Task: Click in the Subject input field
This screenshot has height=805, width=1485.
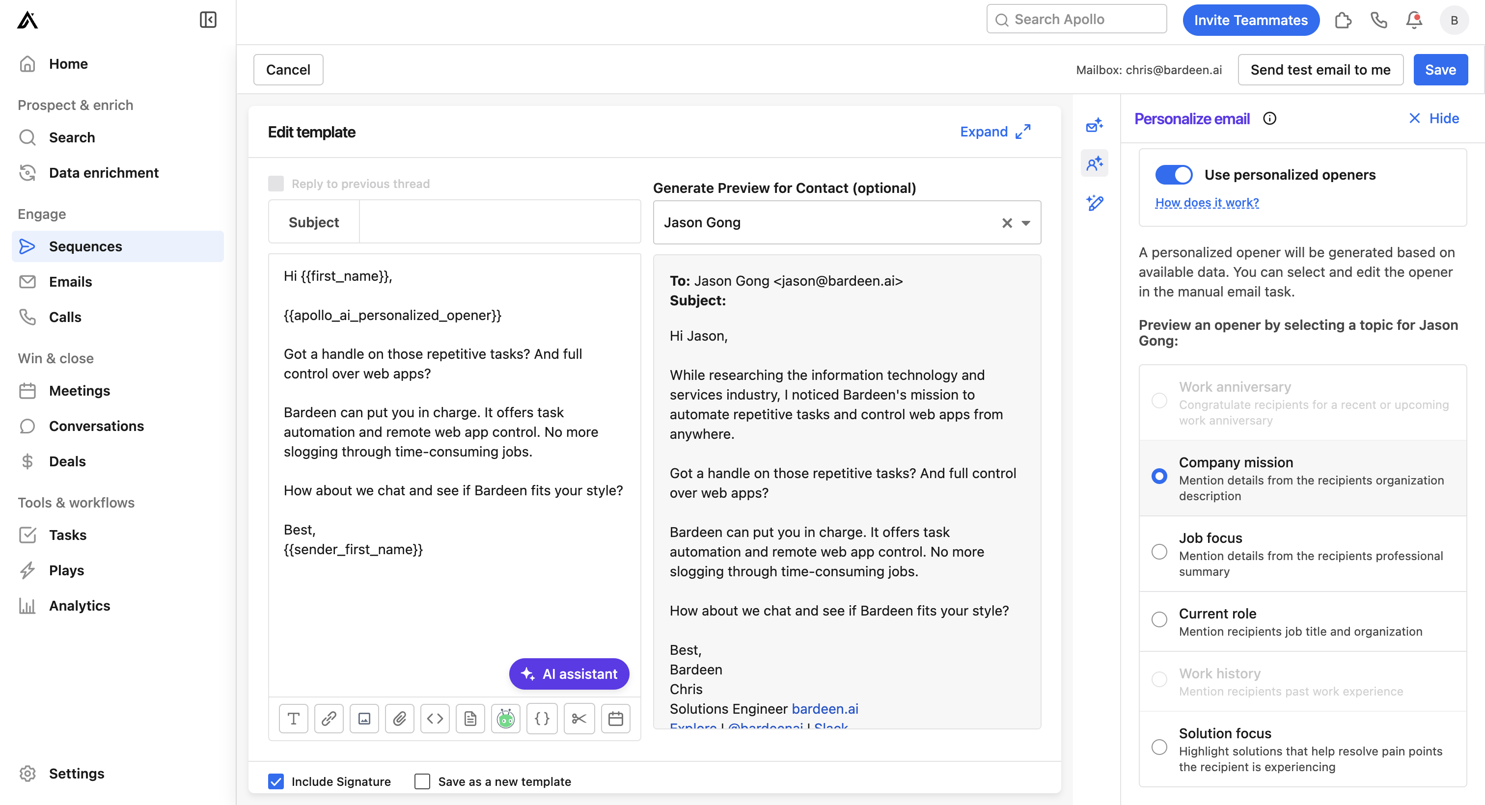Action: [x=499, y=222]
